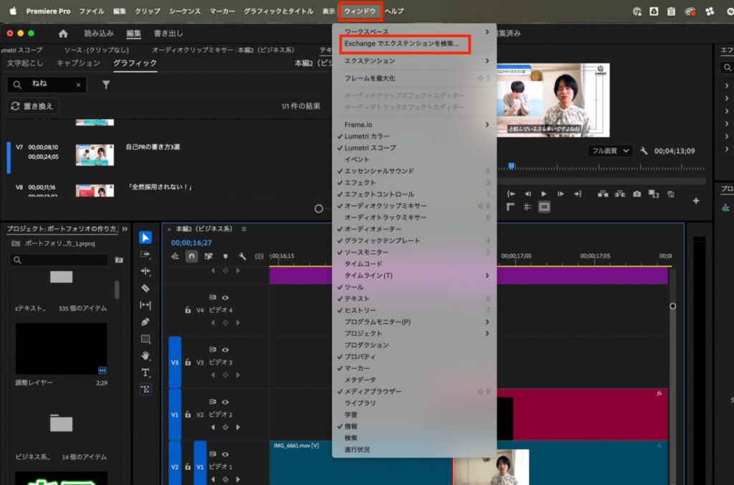This screenshot has width=734, height=485.
Task: Open the button editor plus icon
Action: coord(696,201)
